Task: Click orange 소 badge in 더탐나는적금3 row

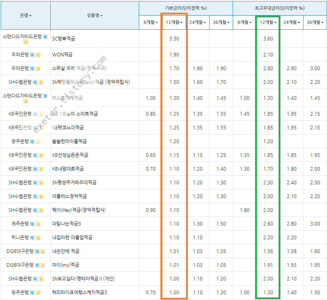Action: [38, 224]
